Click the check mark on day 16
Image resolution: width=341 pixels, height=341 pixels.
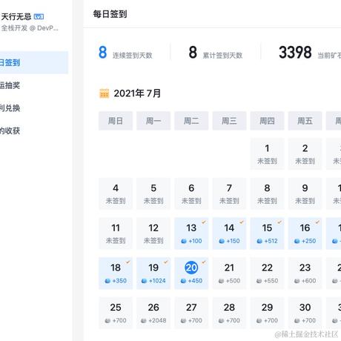click(317, 222)
